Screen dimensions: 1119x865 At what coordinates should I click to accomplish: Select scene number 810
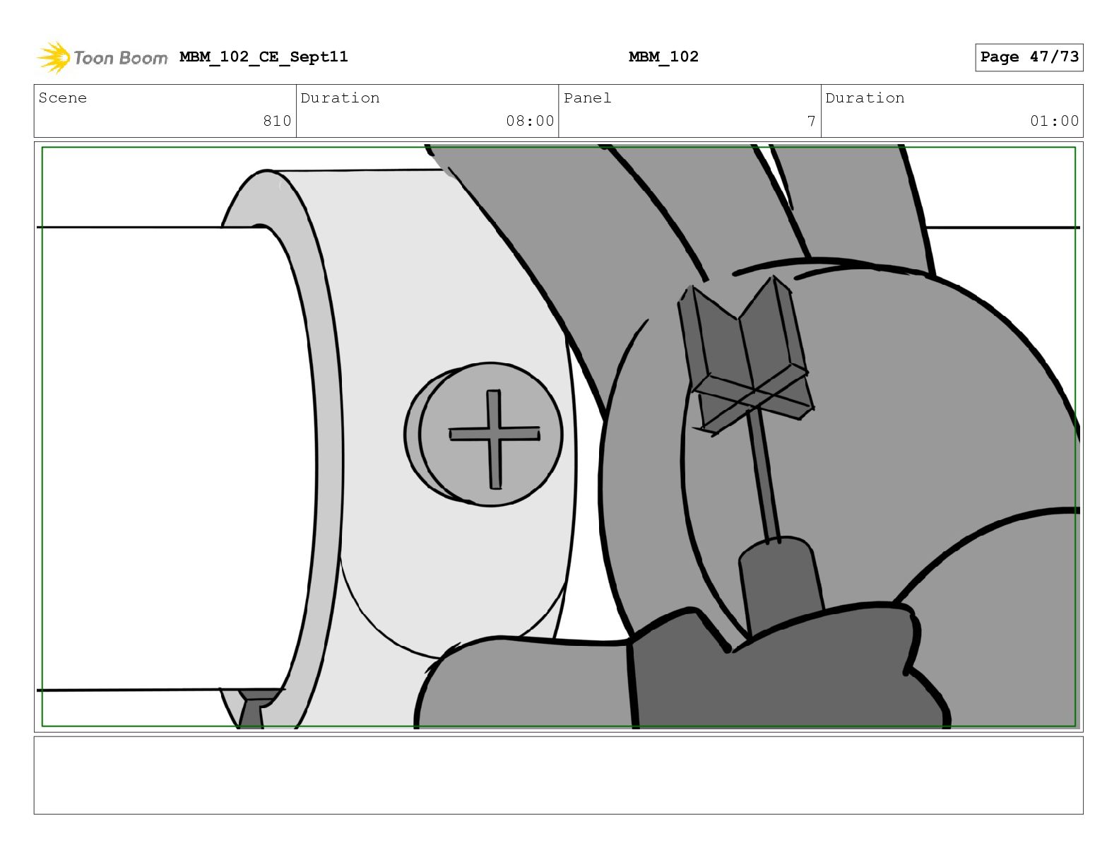point(277,121)
